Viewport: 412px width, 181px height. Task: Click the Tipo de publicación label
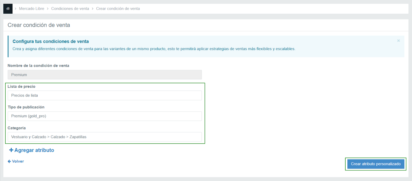[26, 107]
